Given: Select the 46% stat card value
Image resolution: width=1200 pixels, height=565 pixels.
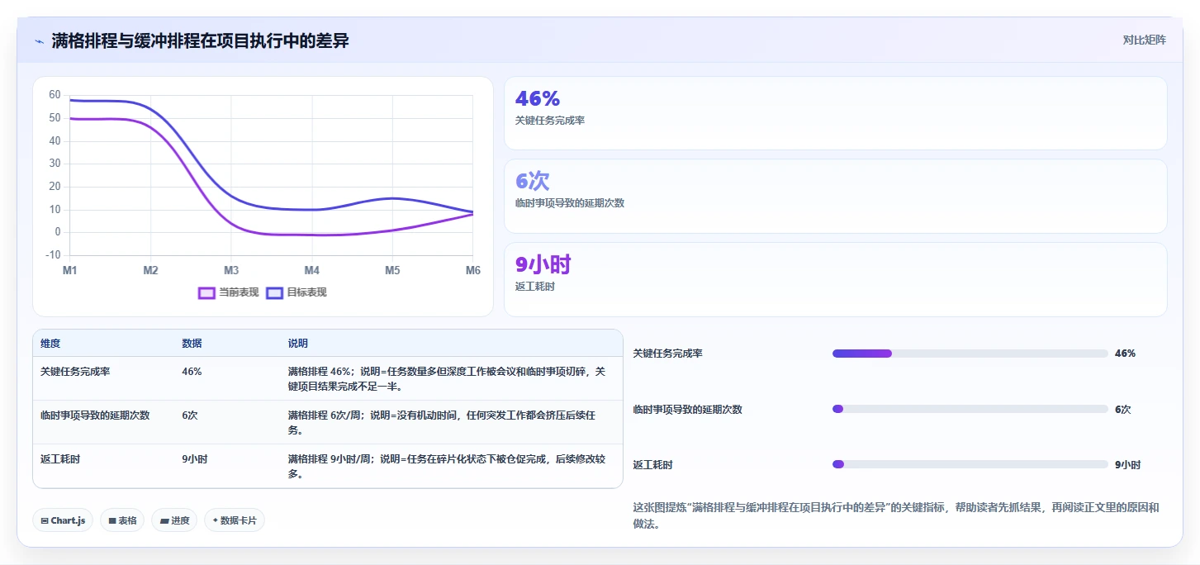Looking at the screenshot, I should pyautogui.click(x=538, y=99).
